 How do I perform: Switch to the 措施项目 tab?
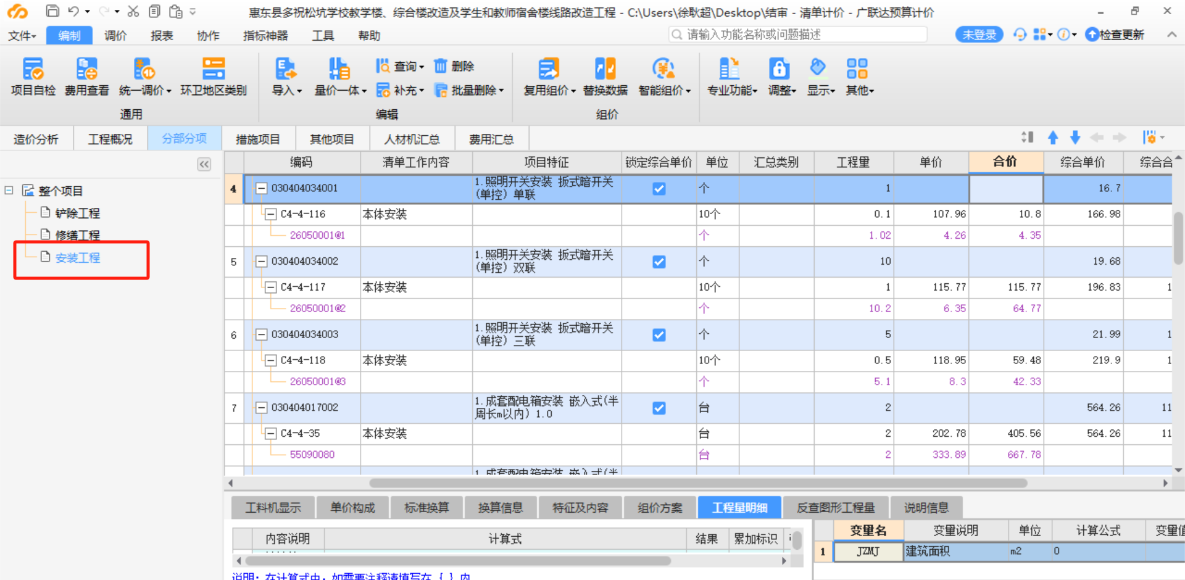(258, 139)
